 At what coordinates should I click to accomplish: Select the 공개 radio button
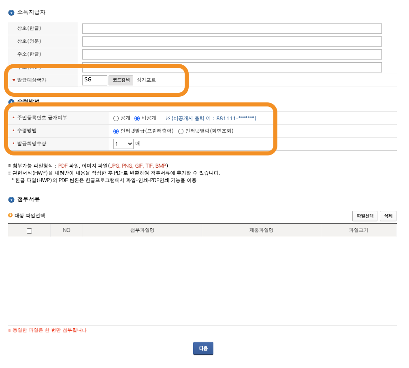(x=115, y=118)
